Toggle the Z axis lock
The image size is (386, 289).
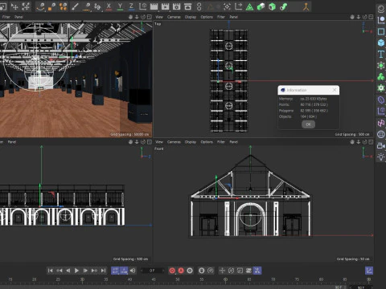point(131,6)
